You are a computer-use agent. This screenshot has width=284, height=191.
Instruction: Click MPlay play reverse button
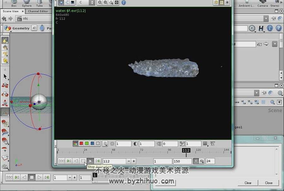pos(76,161)
